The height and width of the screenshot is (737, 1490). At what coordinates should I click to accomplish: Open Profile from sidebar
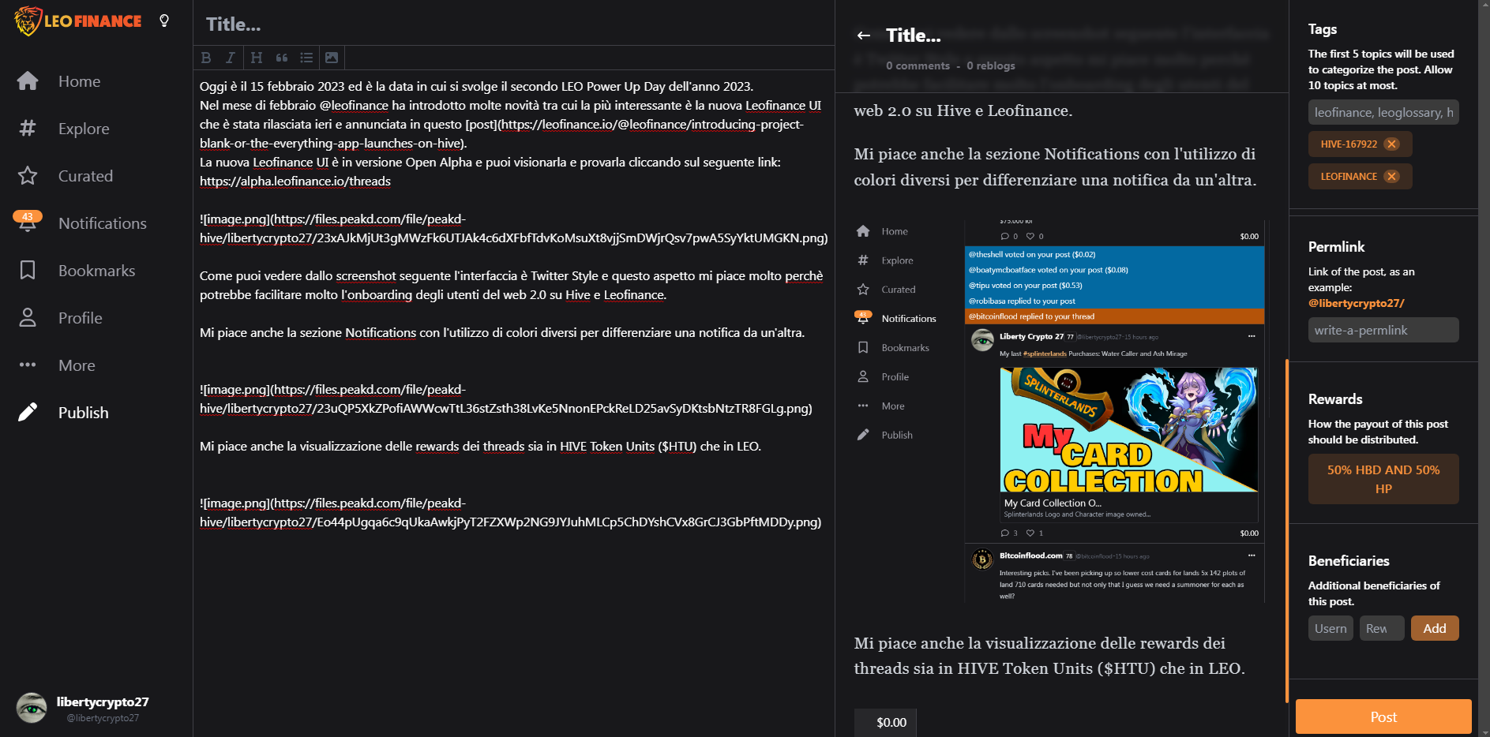[81, 318]
